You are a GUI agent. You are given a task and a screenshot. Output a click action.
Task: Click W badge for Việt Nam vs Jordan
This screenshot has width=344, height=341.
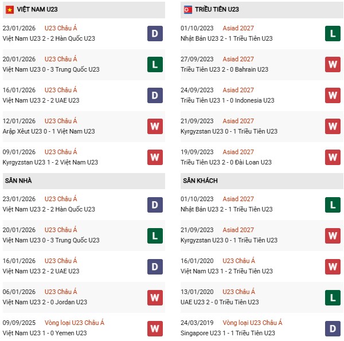coord(155,297)
